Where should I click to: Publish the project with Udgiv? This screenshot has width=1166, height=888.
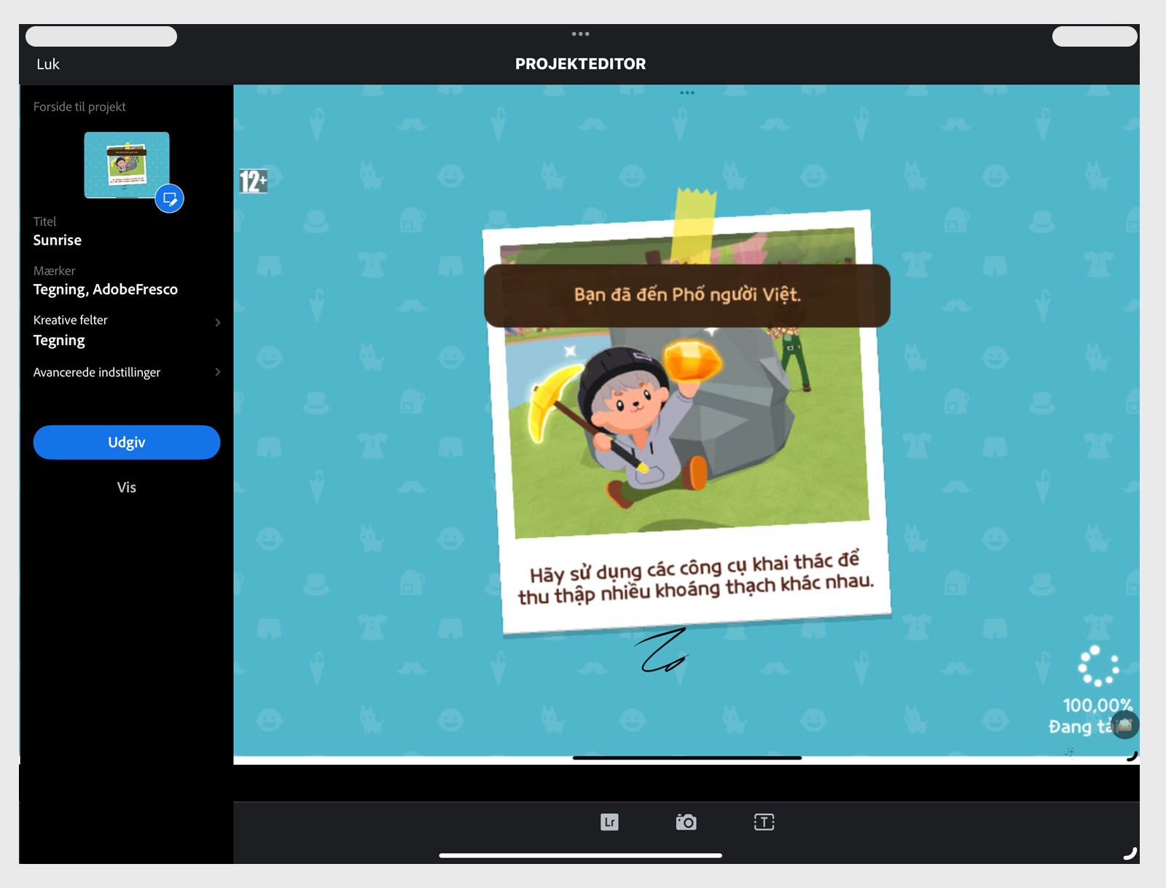(127, 442)
